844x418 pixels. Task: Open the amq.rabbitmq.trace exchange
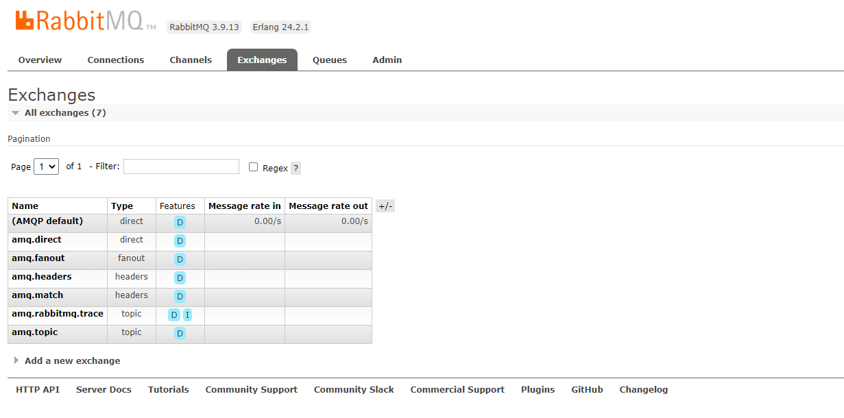point(58,313)
